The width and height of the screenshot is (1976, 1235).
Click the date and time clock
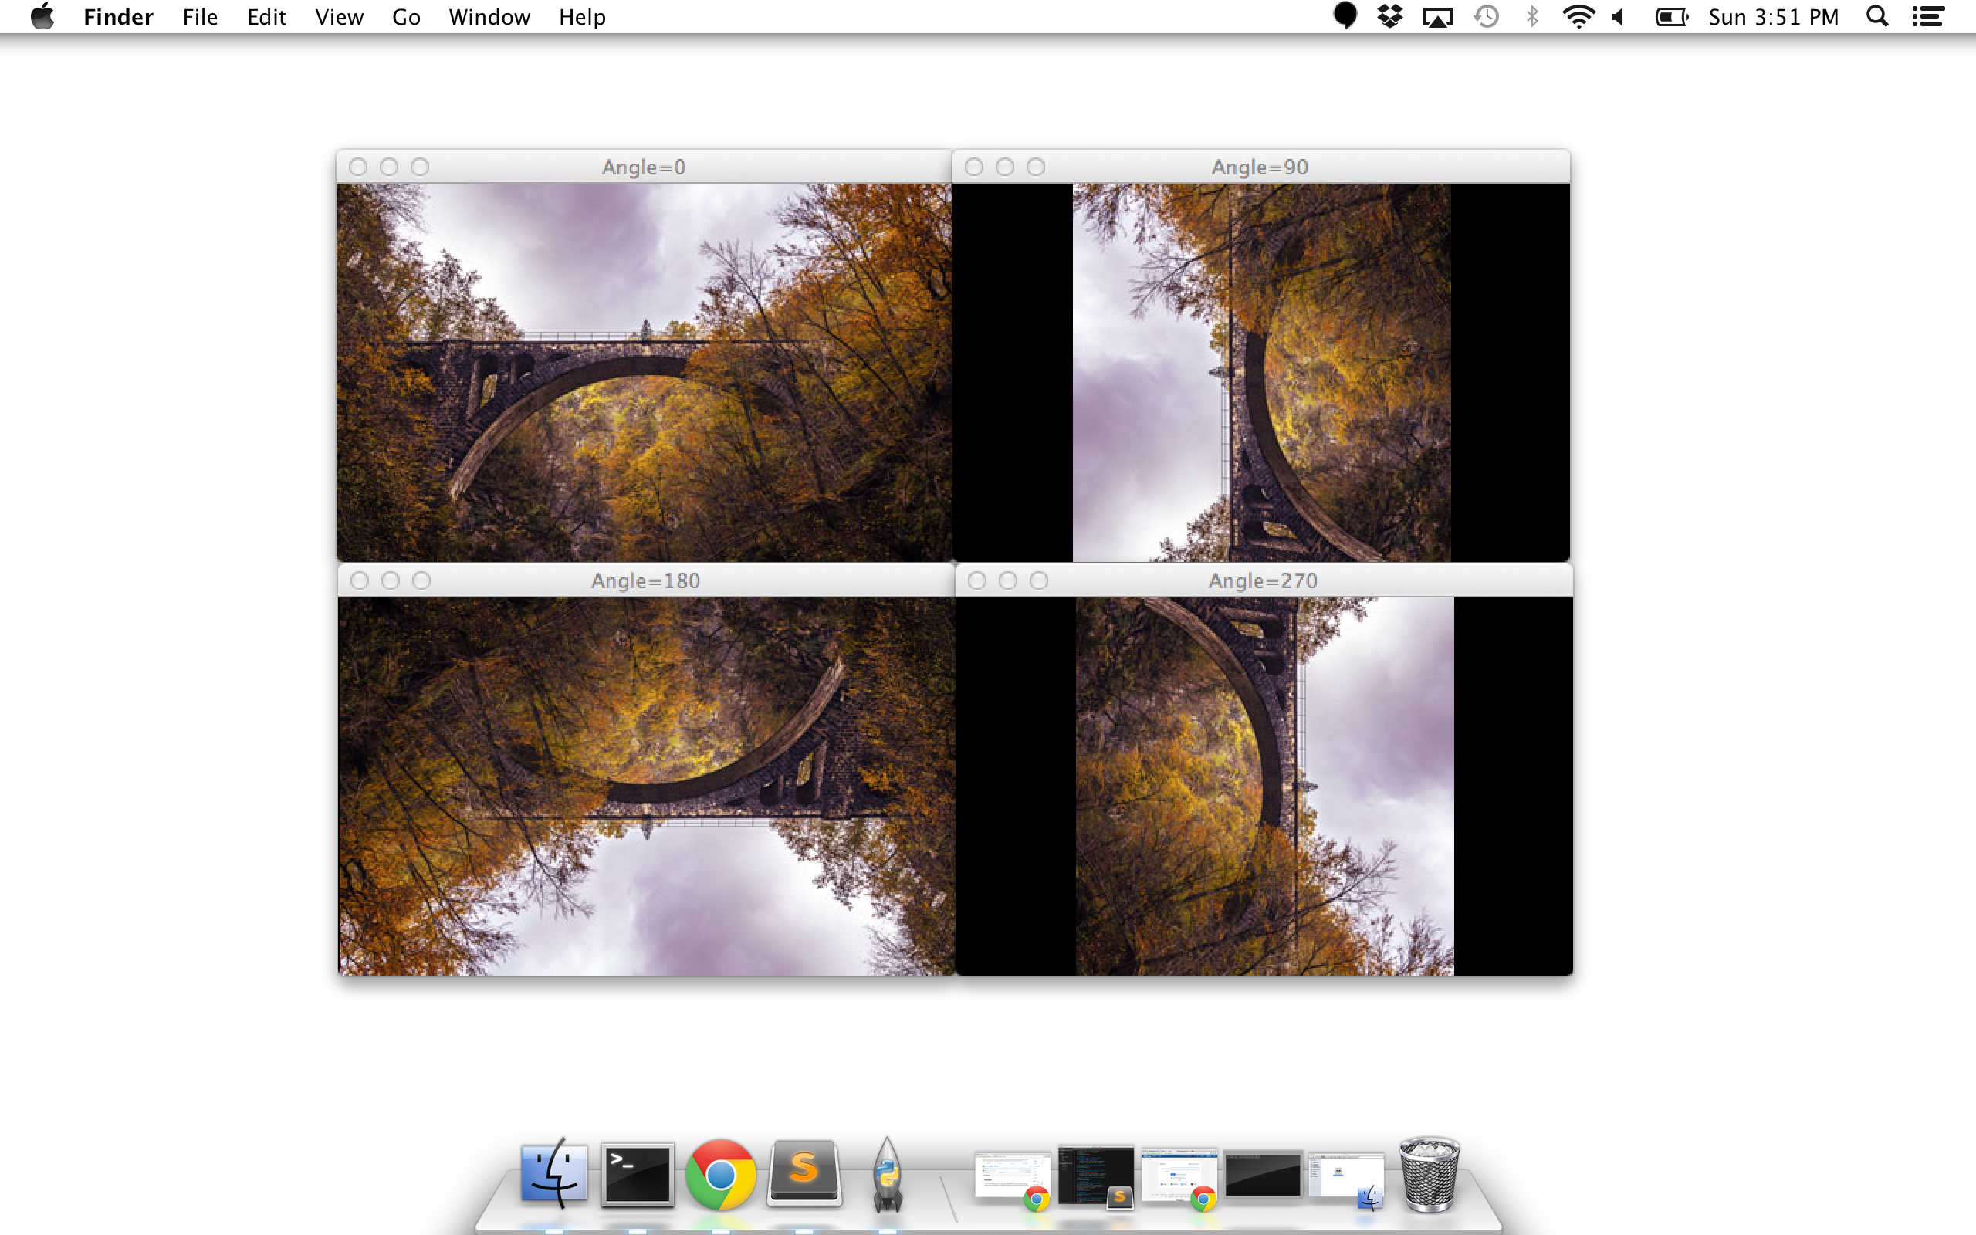click(x=1773, y=17)
